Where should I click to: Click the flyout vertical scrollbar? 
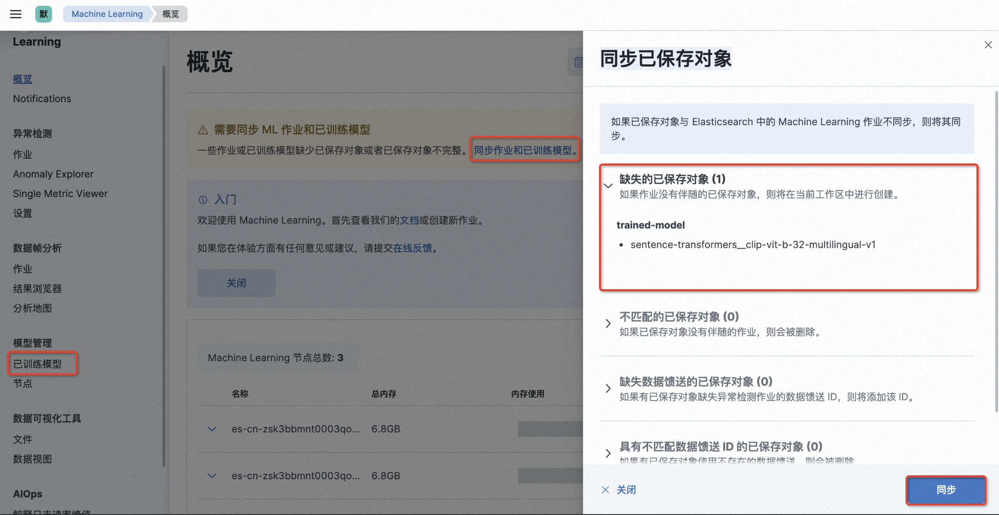996,251
